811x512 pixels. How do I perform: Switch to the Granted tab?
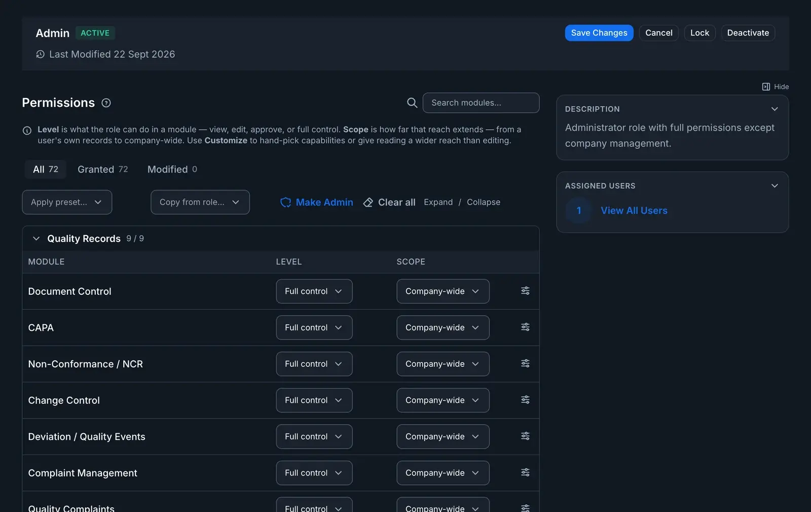tap(103, 169)
